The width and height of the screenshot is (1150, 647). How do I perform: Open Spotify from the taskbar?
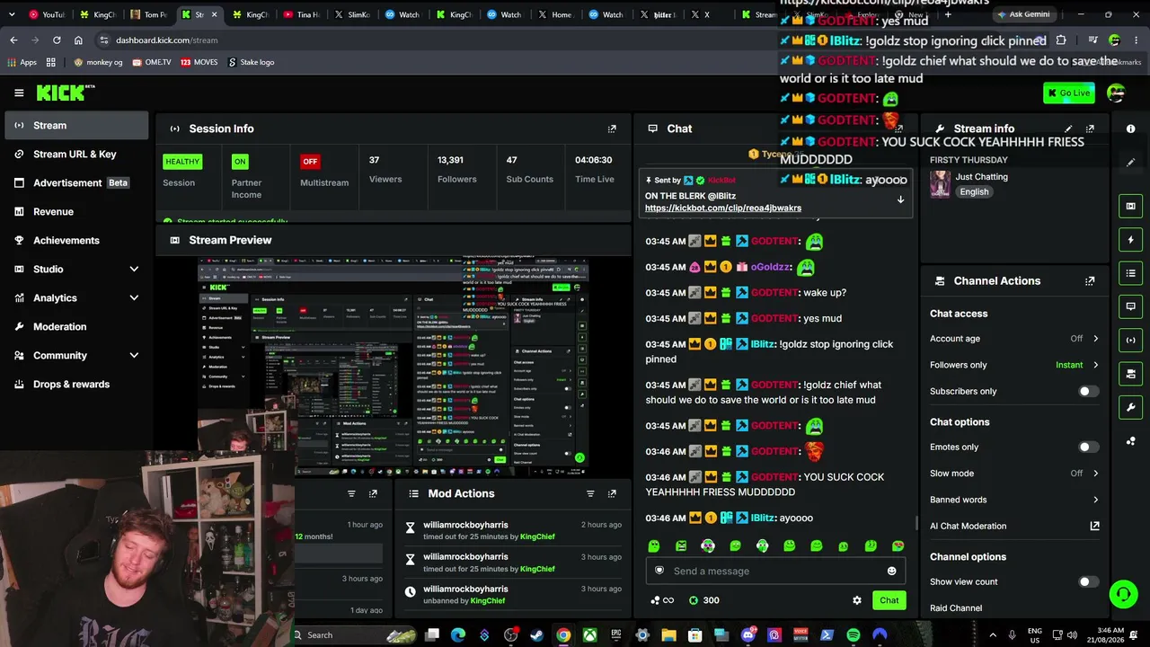pyautogui.click(x=853, y=635)
